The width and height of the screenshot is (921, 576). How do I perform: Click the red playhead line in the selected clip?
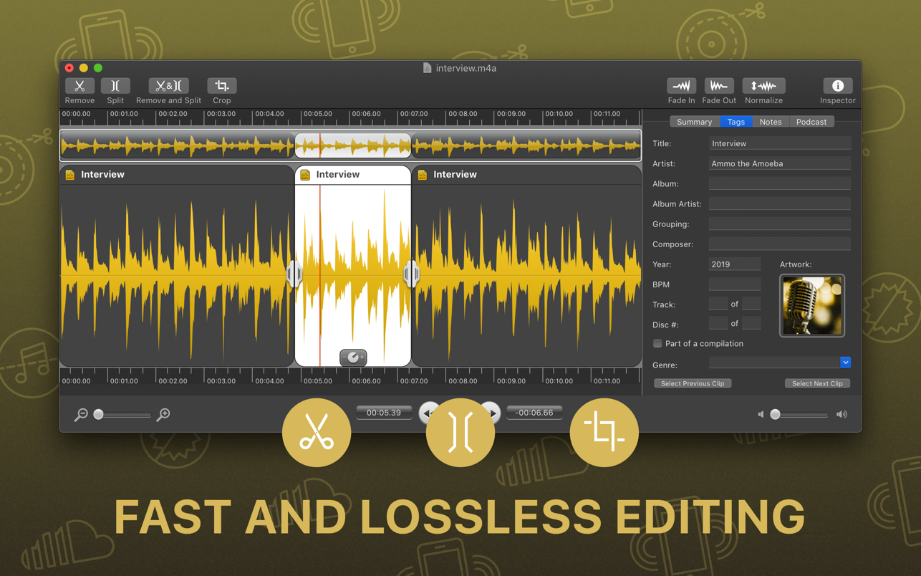(320, 275)
